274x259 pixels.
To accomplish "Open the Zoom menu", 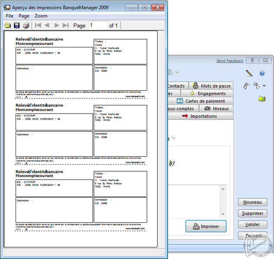I will [x=41, y=16].
